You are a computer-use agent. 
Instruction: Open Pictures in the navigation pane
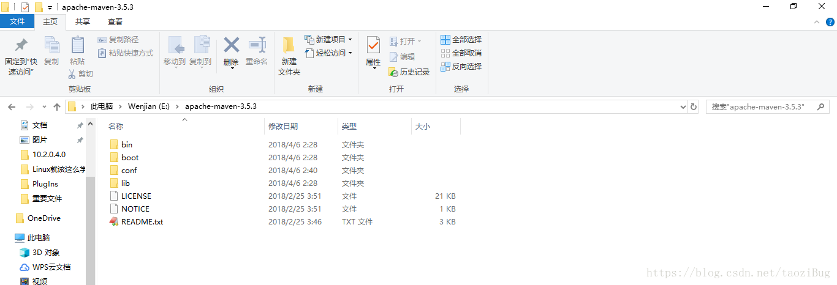(39, 139)
